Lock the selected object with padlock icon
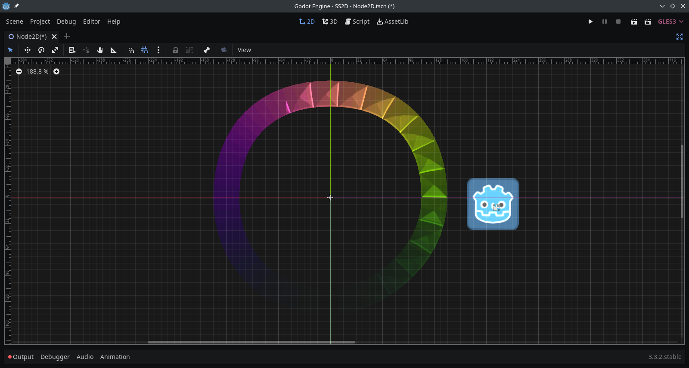Screen dimensions: 689x368 pyautogui.click(x=176, y=50)
